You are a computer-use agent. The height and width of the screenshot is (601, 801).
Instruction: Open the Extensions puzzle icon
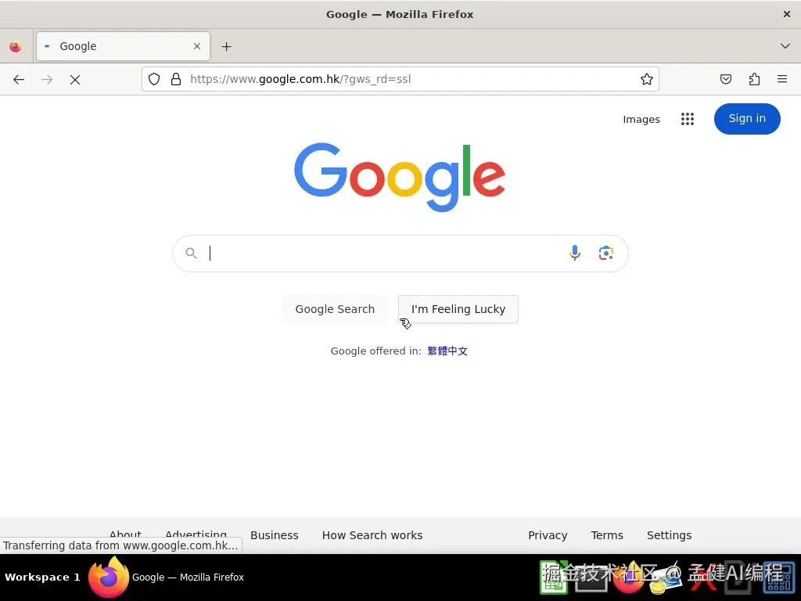click(755, 79)
